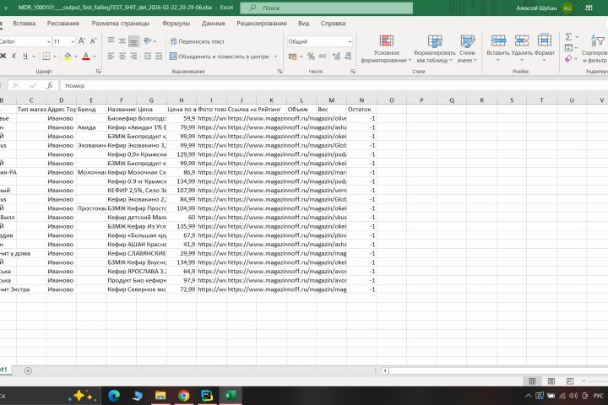Click the confirm checkmark in the formula bar

(x=33, y=85)
